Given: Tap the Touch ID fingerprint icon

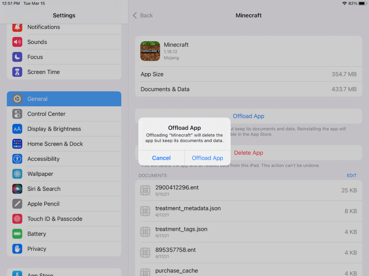Looking at the screenshot, I should click(17, 219).
